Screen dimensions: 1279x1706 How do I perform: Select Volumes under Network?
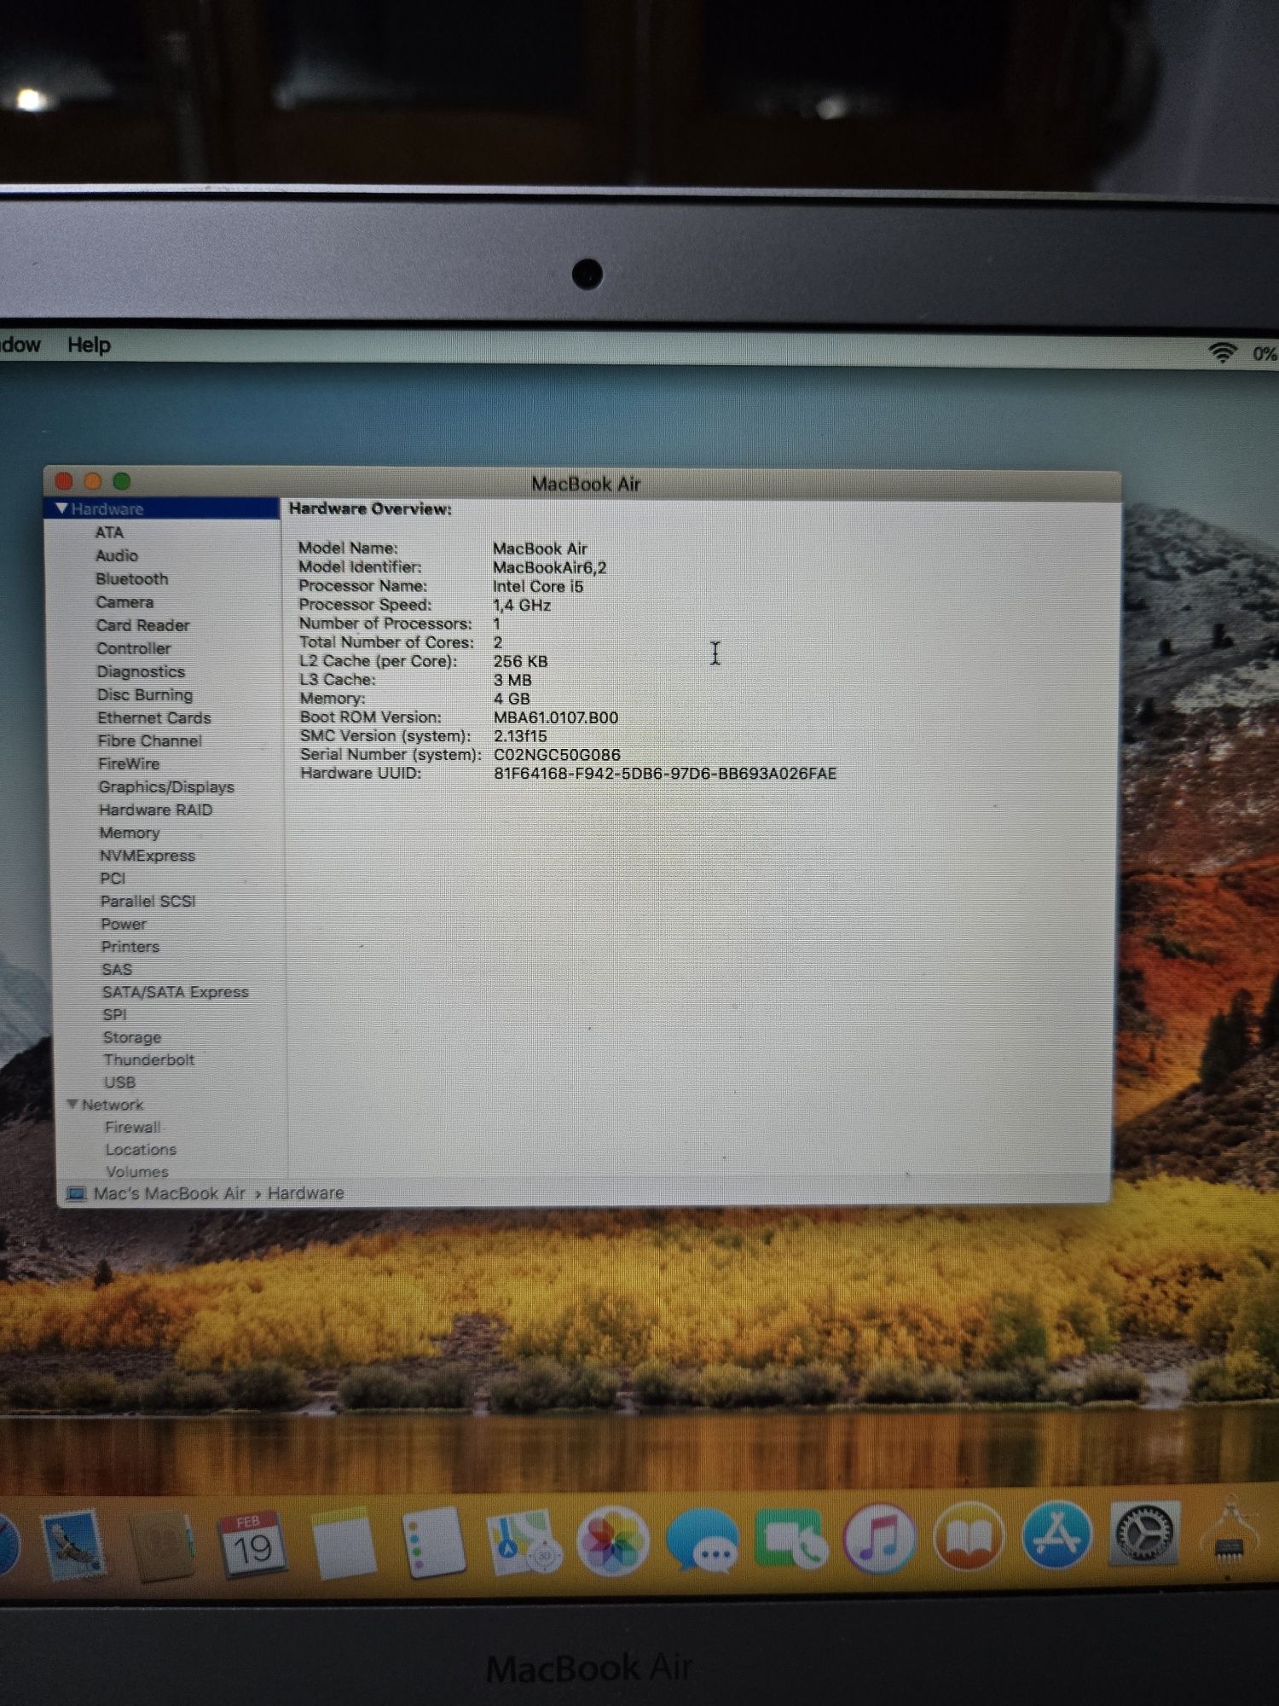[x=137, y=1171]
